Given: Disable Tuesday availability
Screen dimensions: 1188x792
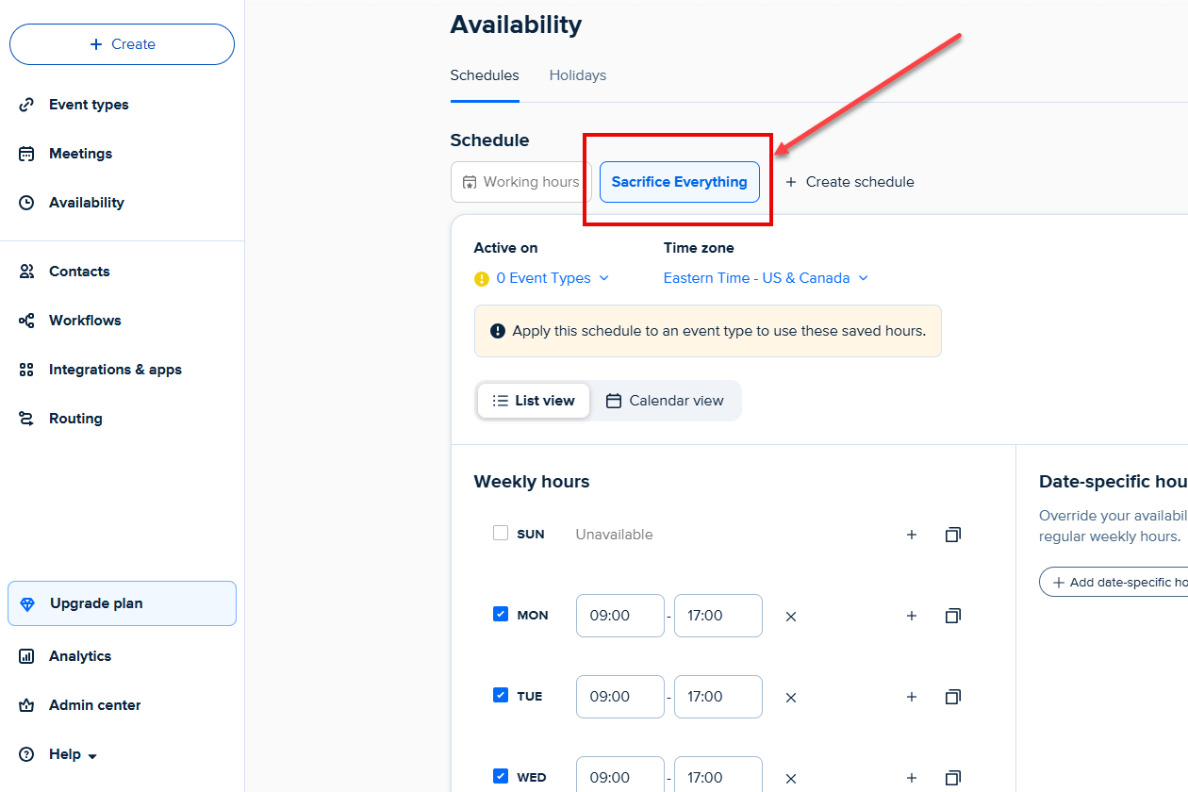Looking at the screenshot, I should pyautogui.click(x=501, y=695).
